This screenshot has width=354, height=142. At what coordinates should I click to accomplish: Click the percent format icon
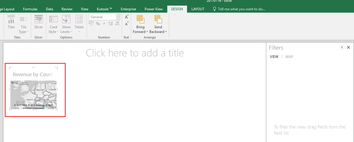(x=98, y=24)
